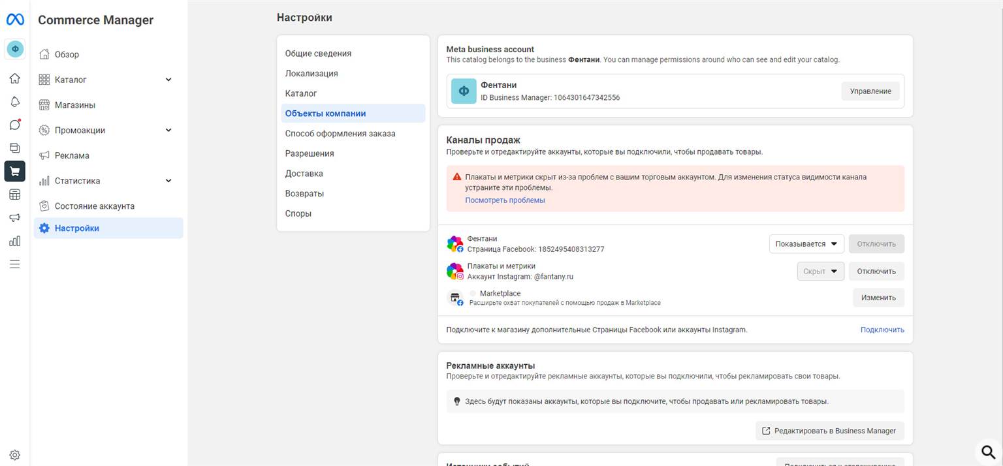Click the megaphone icon in left rail
Screen dimensions: 1003x466
(x=15, y=218)
